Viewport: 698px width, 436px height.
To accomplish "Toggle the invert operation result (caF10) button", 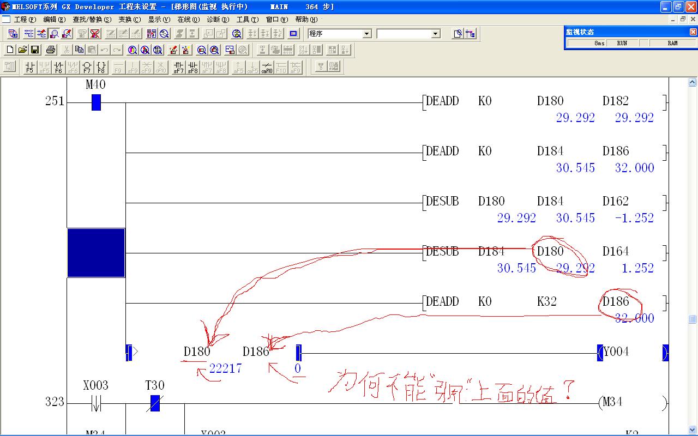I will 267,67.
